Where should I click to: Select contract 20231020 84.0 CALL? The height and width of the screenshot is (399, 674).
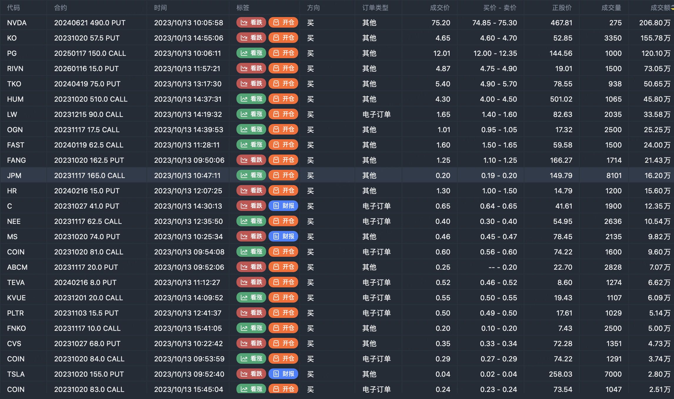pos(89,359)
